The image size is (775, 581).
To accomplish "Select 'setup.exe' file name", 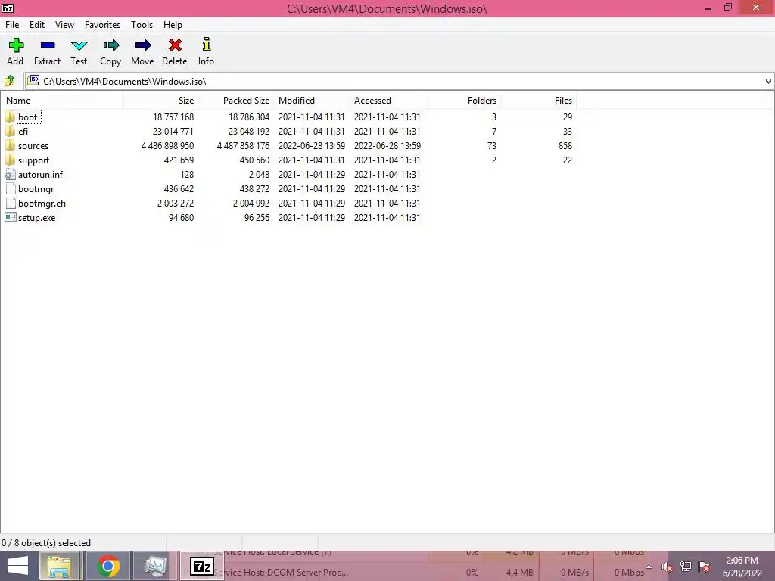I will point(36,217).
